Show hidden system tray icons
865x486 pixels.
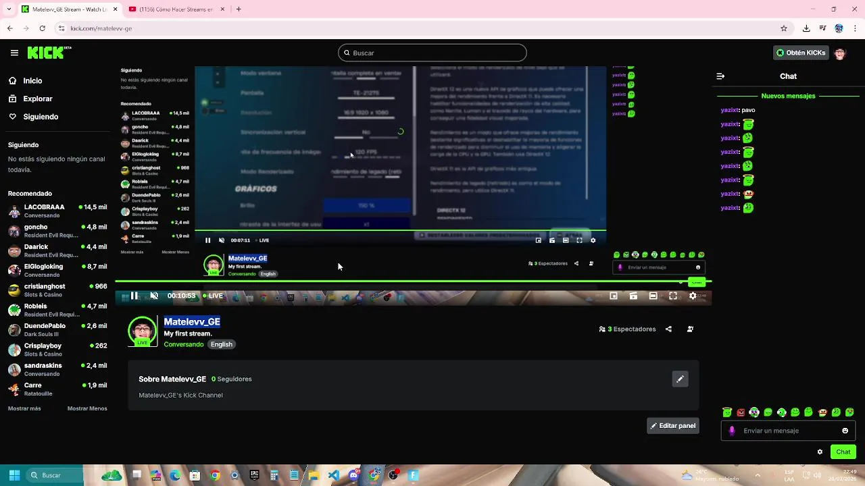[x=757, y=475]
